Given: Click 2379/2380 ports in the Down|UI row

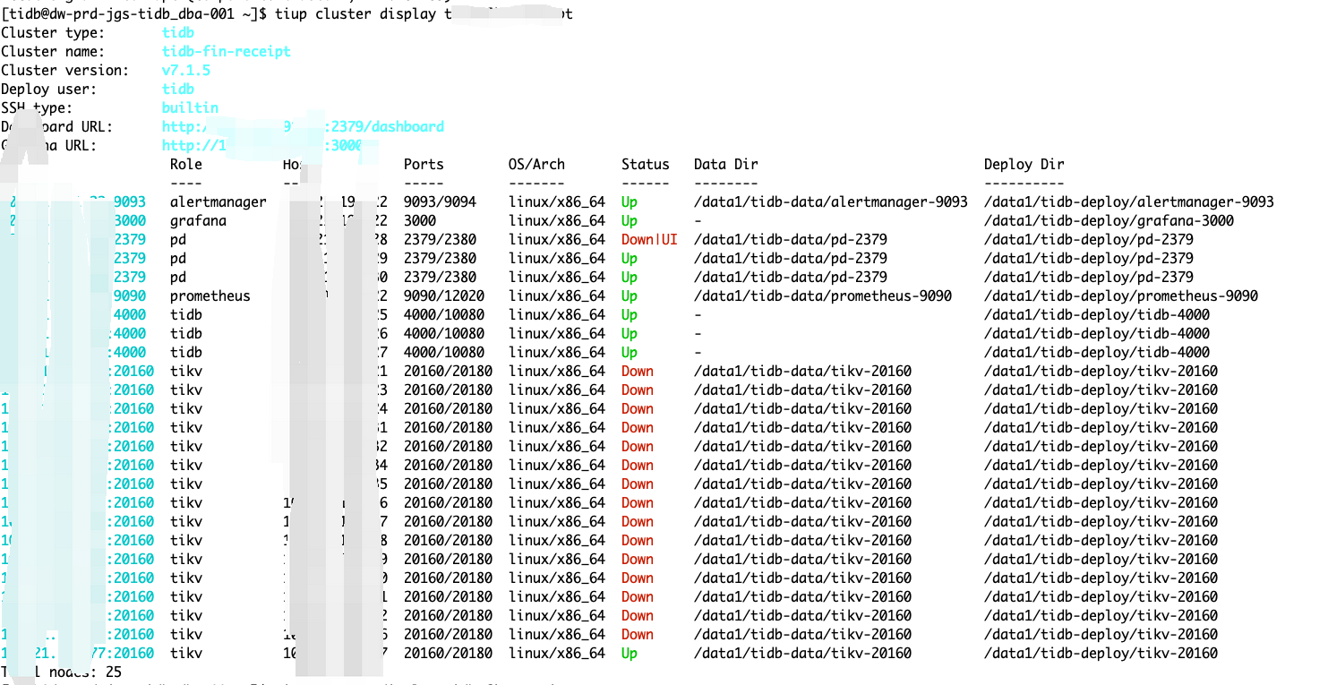Looking at the screenshot, I should [440, 240].
